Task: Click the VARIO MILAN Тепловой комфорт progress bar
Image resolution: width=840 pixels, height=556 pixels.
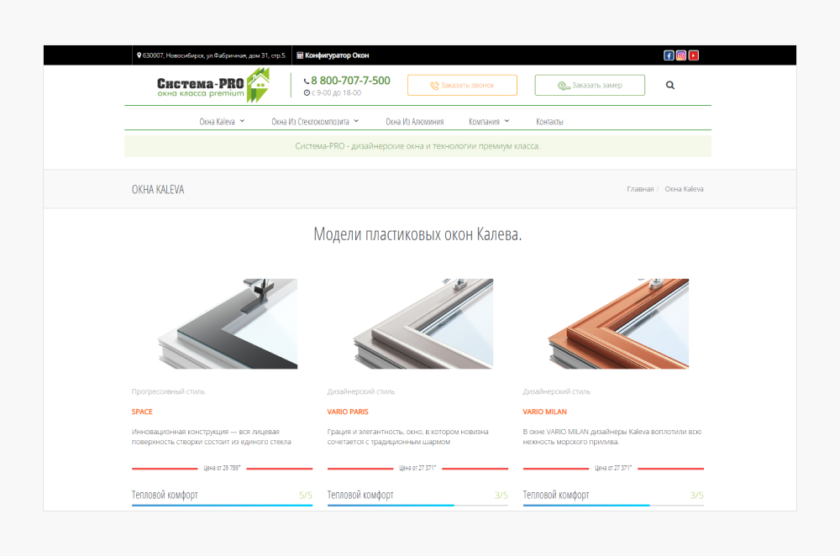Action: (x=613, y=505)
